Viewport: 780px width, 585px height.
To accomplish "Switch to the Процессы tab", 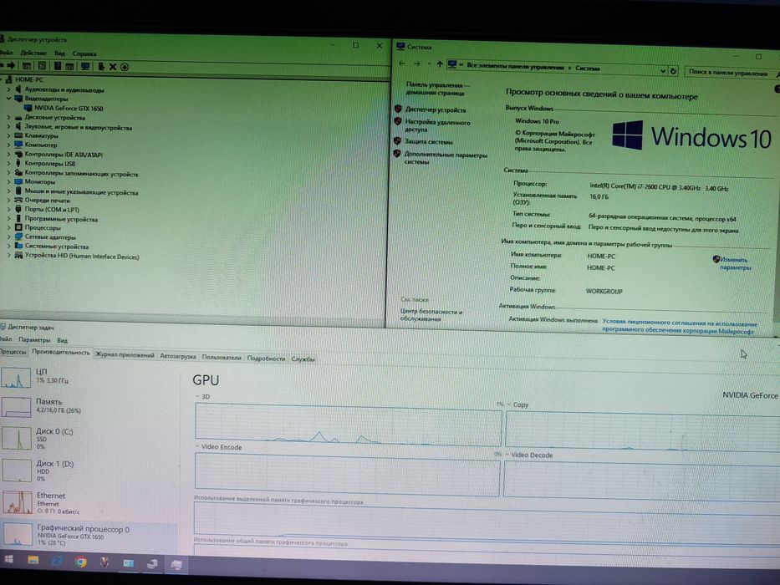I will tap(13, 351).
